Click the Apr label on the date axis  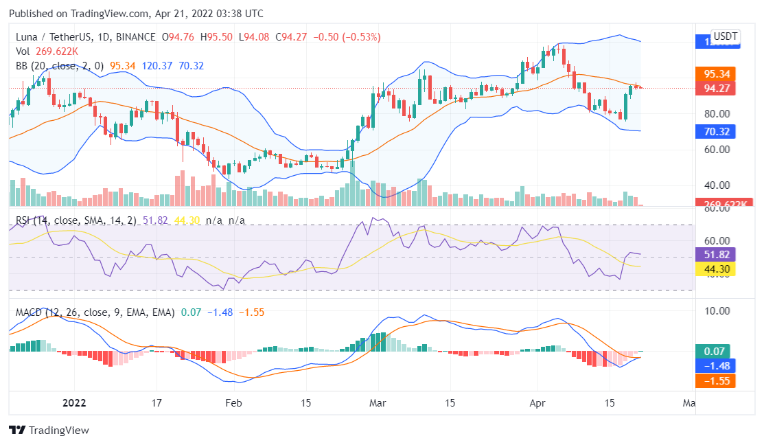tap(538, 404)
